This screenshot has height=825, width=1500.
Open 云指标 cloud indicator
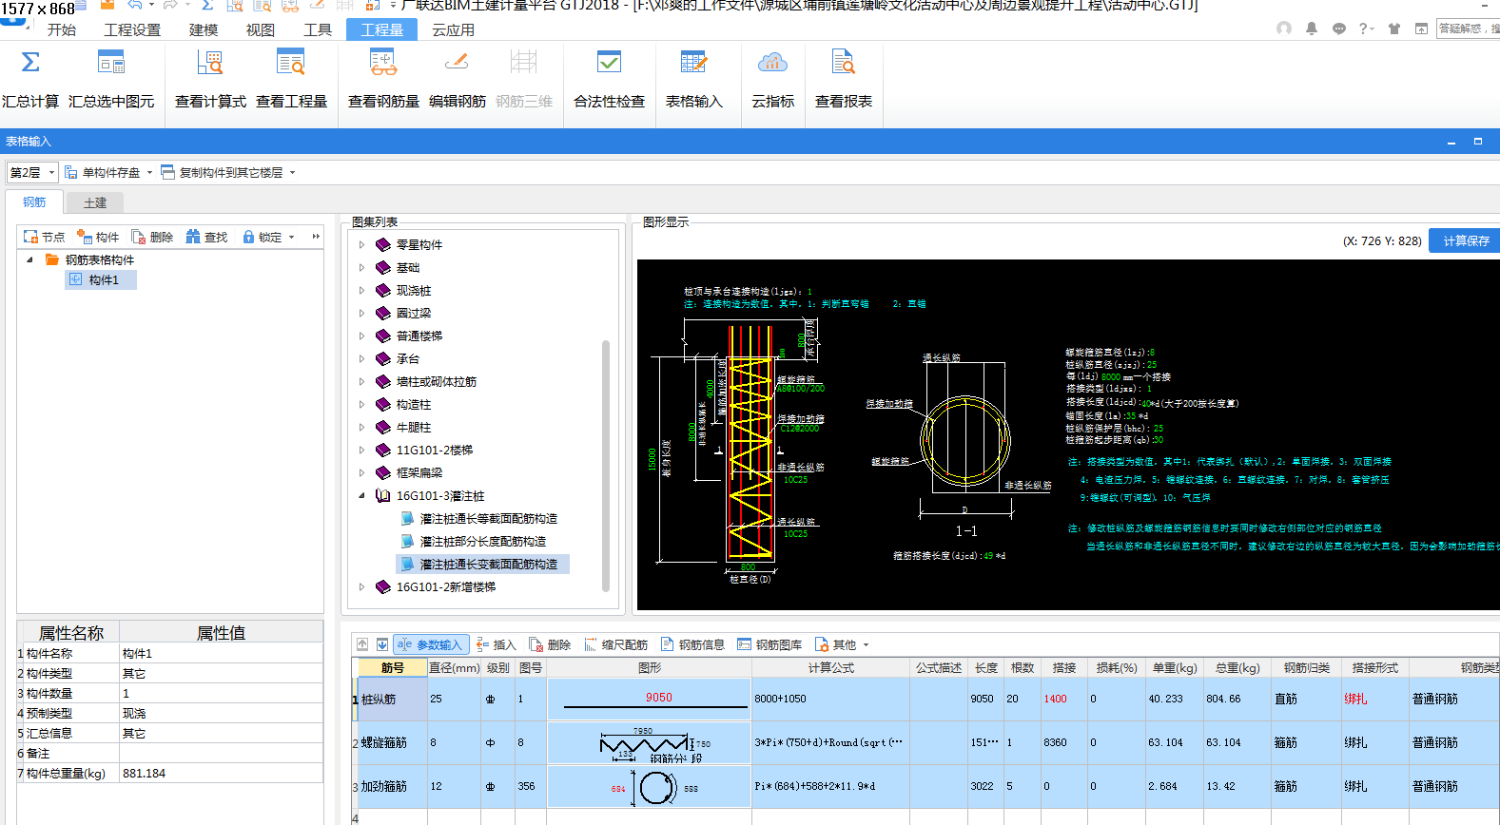772,80
